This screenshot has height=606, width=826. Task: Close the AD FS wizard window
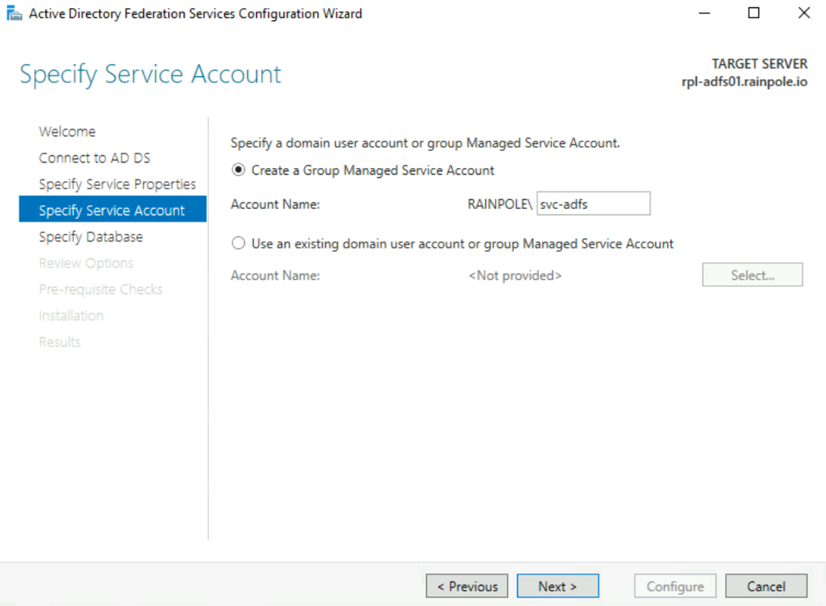[x=804, y=13]
